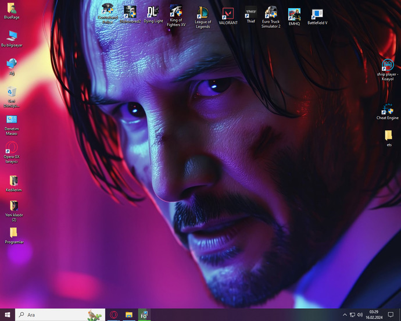Open the notification action center icon
Viewport: 401px width, 321px height.
(391, 315)
